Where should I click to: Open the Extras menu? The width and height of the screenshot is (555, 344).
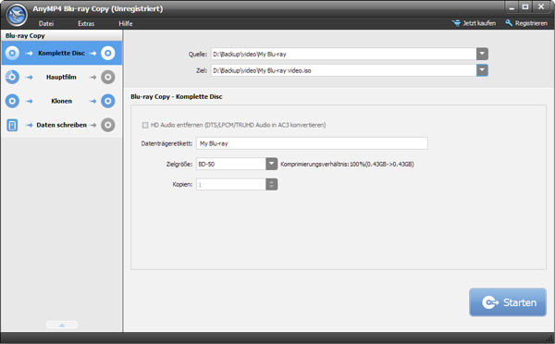pos(86,24)
